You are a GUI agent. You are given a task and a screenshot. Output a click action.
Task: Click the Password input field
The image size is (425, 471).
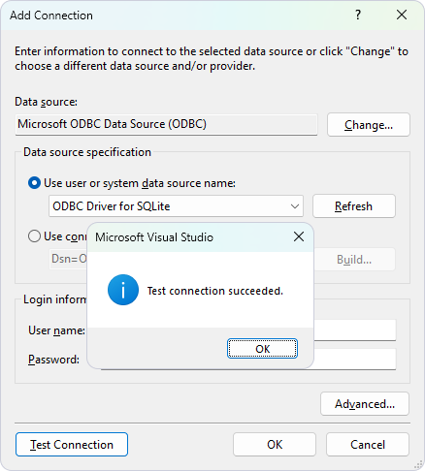pyautogui.click(x=355, y=359)
